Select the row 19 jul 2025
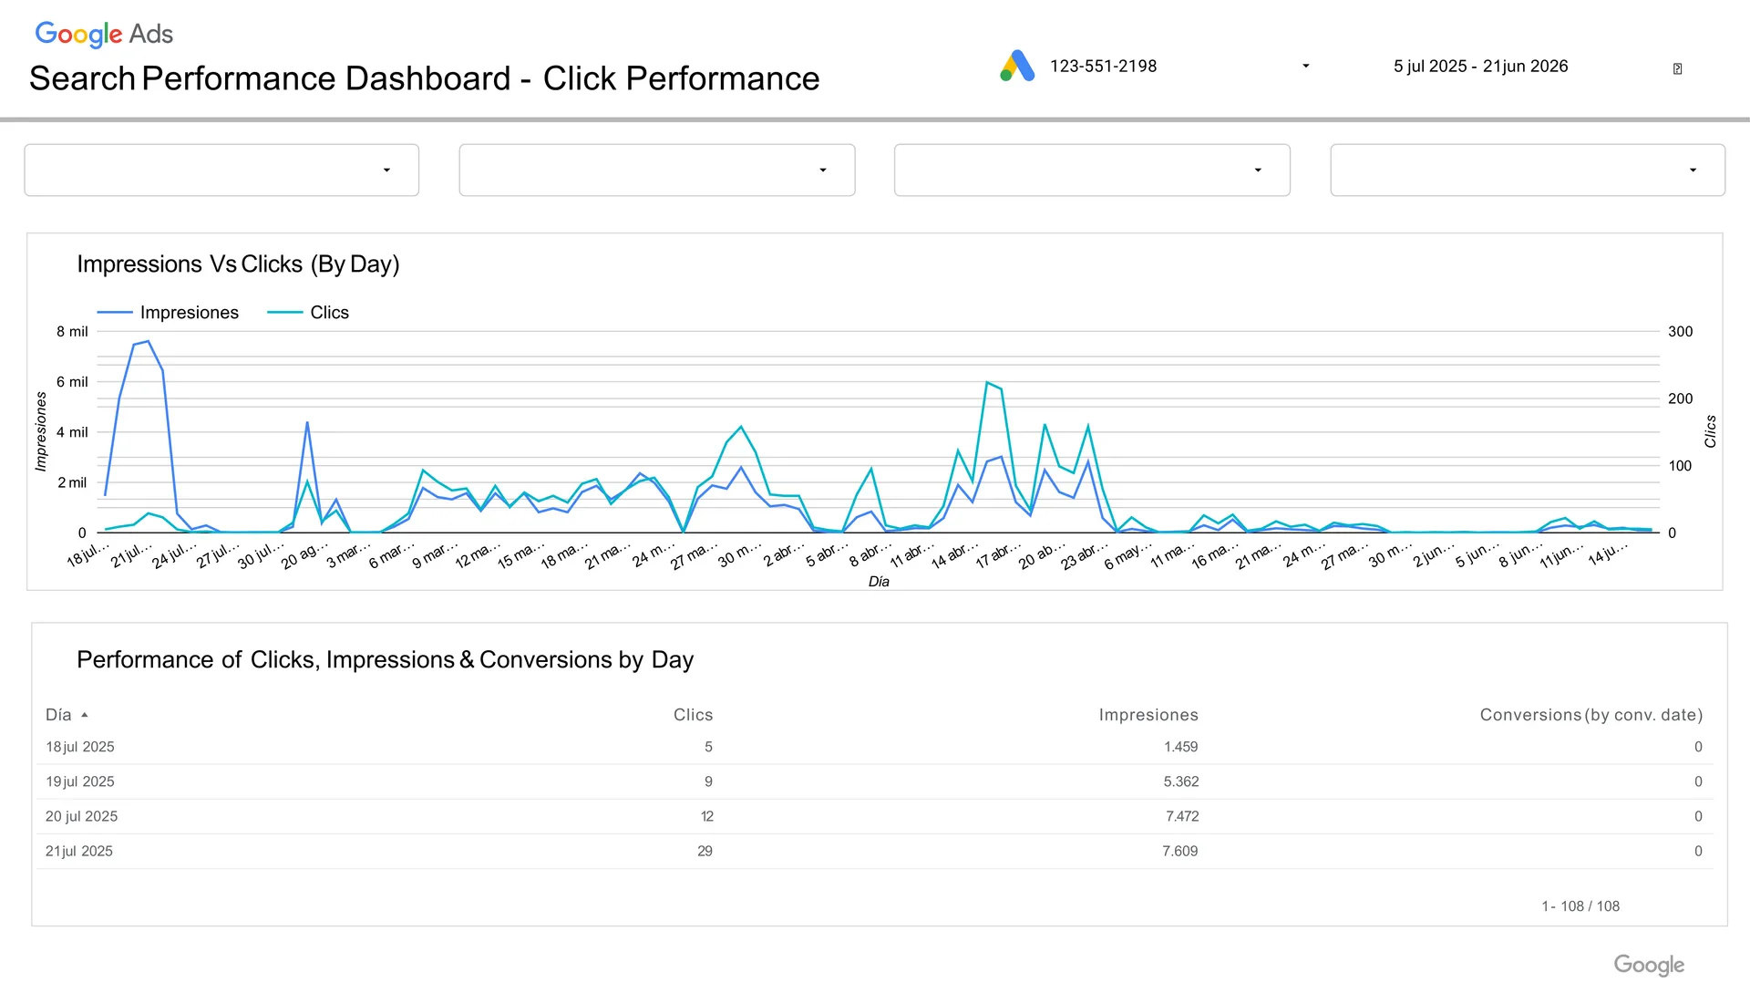The width and height of the screenshot is (1750, 983). point(874,781)
